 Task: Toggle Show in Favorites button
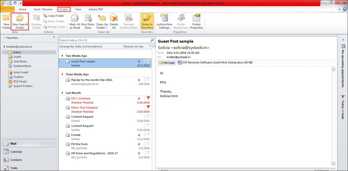pyautogui.click(x=147, y=22)
